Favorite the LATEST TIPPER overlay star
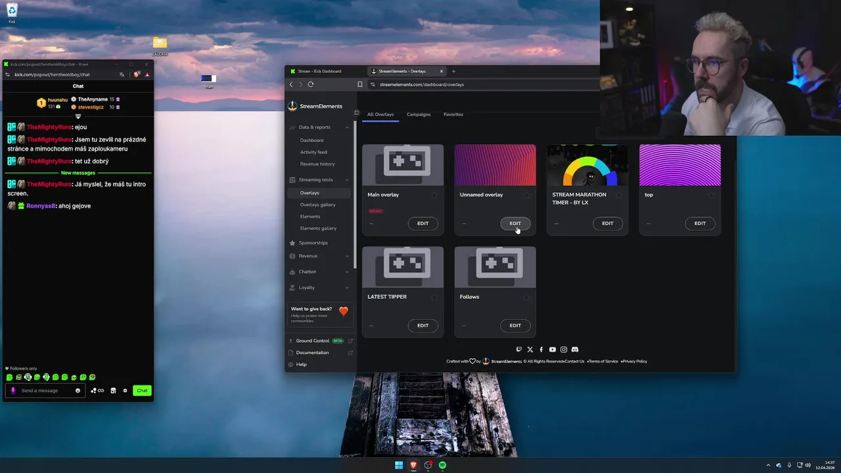This screenshot has width=841, height=473. (434, 297)
